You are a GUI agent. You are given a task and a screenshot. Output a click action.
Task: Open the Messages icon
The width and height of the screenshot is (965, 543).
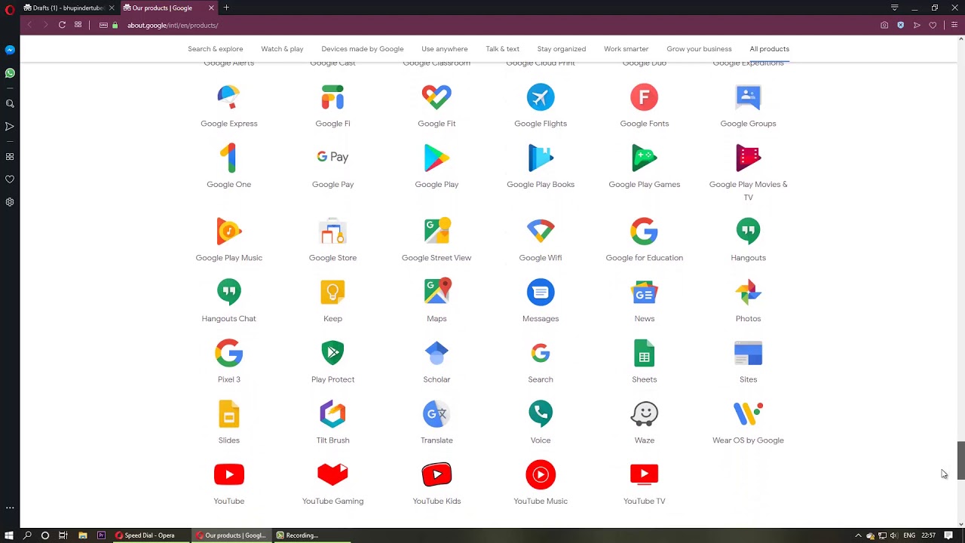click(x=541, y=293)
